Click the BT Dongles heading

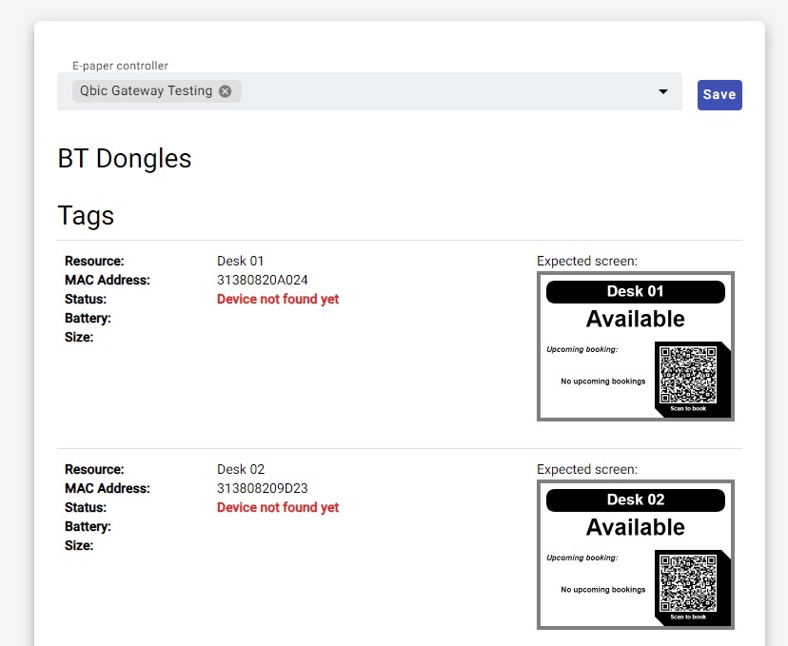click(125, 158)
